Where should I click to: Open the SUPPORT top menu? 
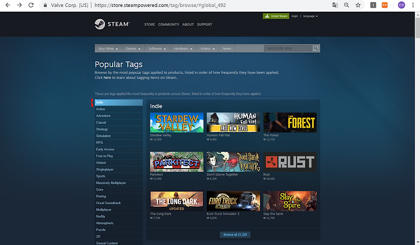pyautogui.click(x=204, y=24)
